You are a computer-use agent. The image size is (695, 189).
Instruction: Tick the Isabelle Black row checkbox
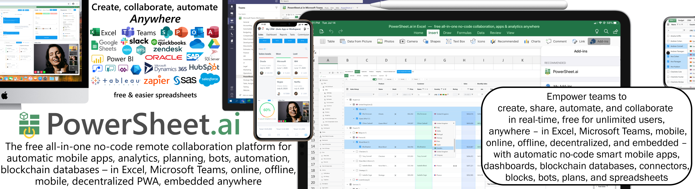(360, 166)
